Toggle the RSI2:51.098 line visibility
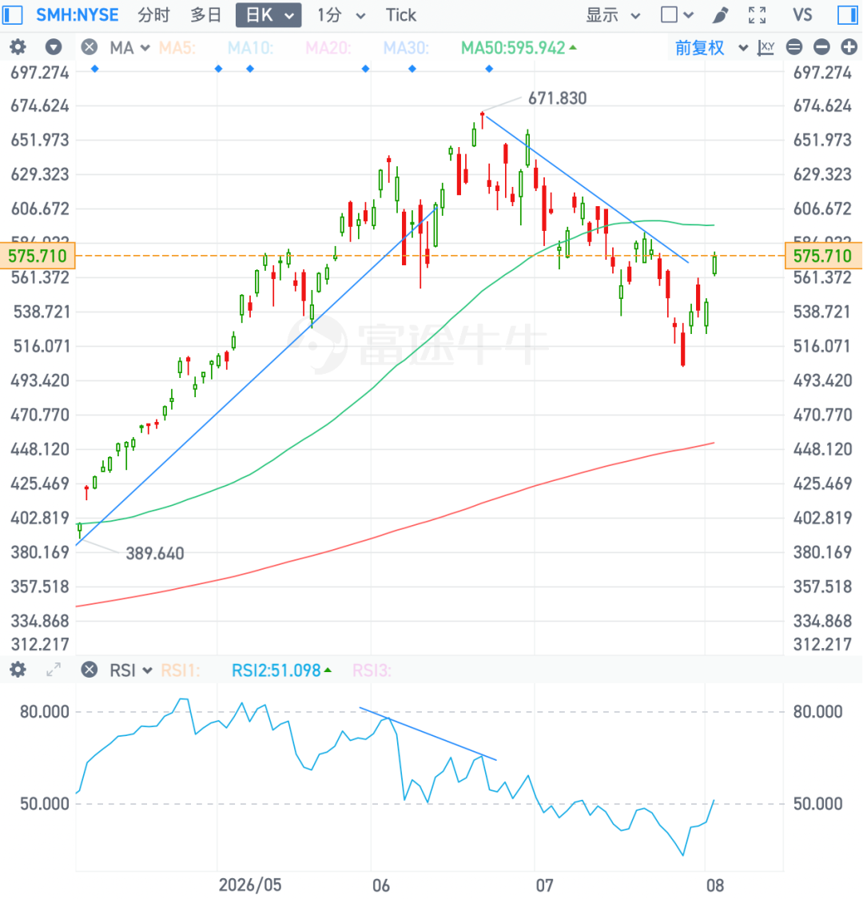Viewport: 863px width, 903px height. [x=281, y=670]
